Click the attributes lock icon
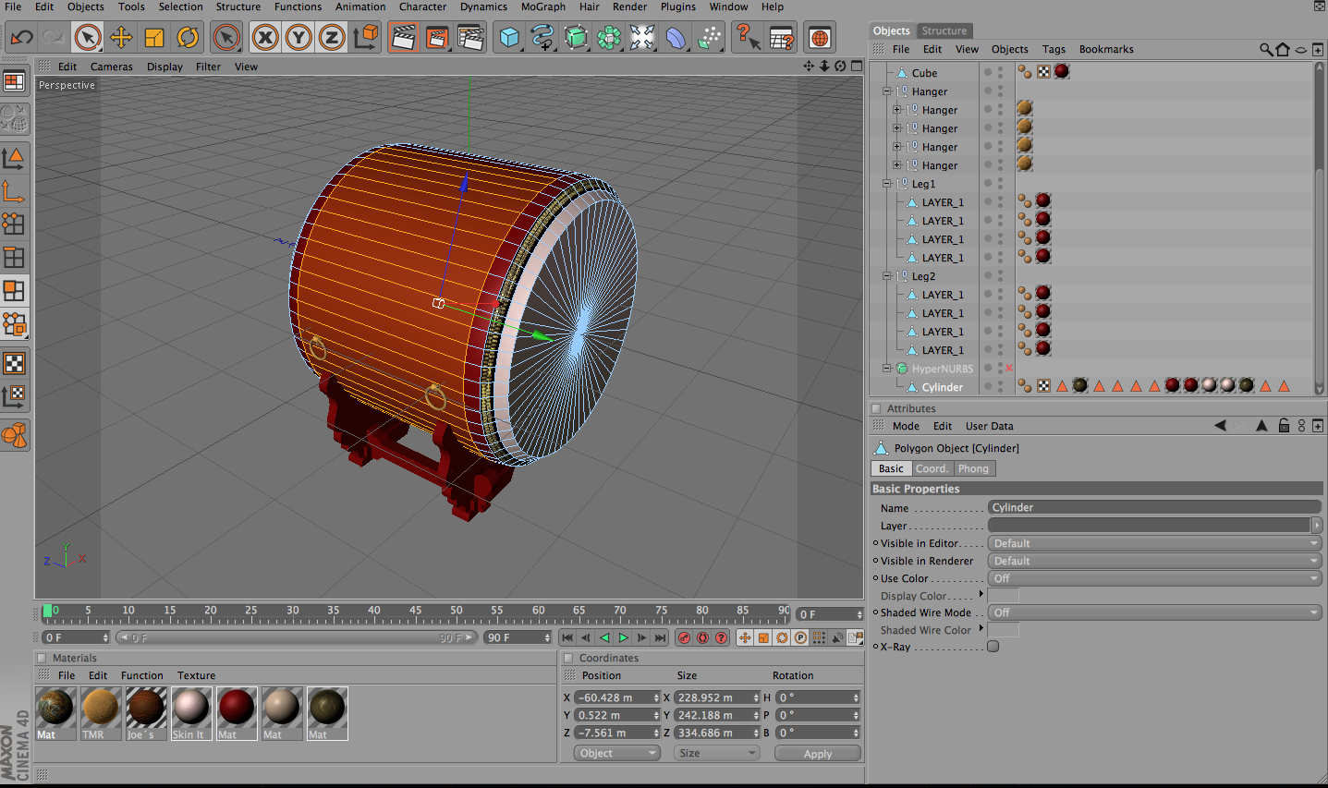Screen dimensions: 1328x788 click(x=1284, y=426)
